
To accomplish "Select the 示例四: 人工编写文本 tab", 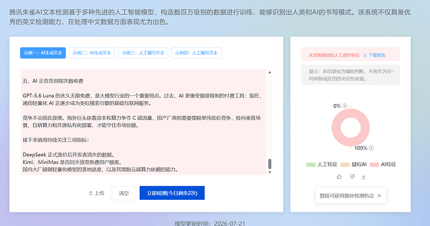I will [x=196, y=53].
